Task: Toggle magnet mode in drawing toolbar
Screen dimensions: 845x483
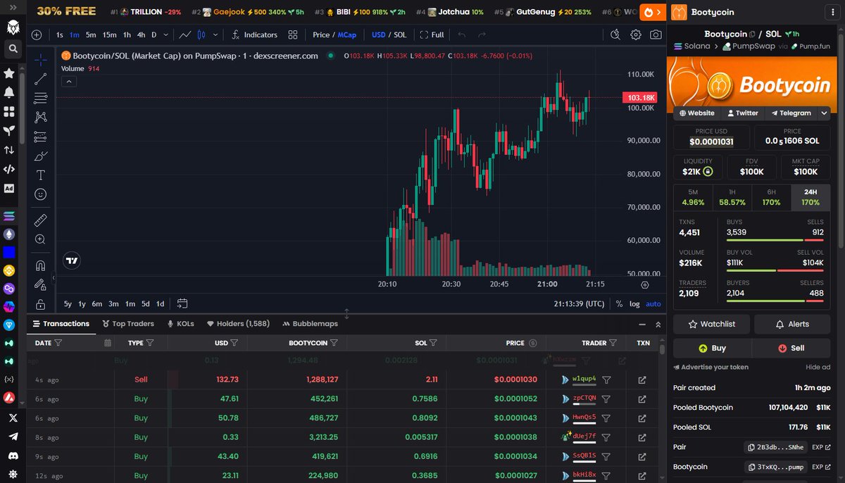Action: coord(40,265)
